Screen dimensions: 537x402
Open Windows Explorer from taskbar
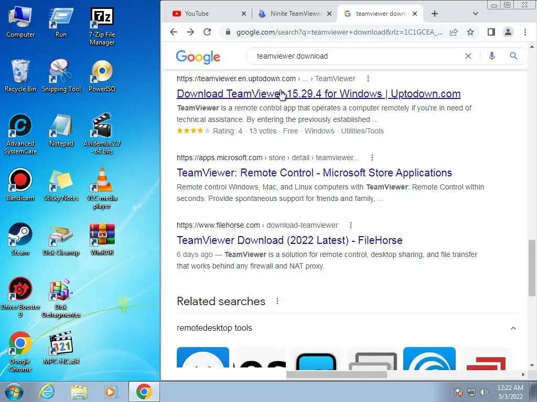pos(79,392)
